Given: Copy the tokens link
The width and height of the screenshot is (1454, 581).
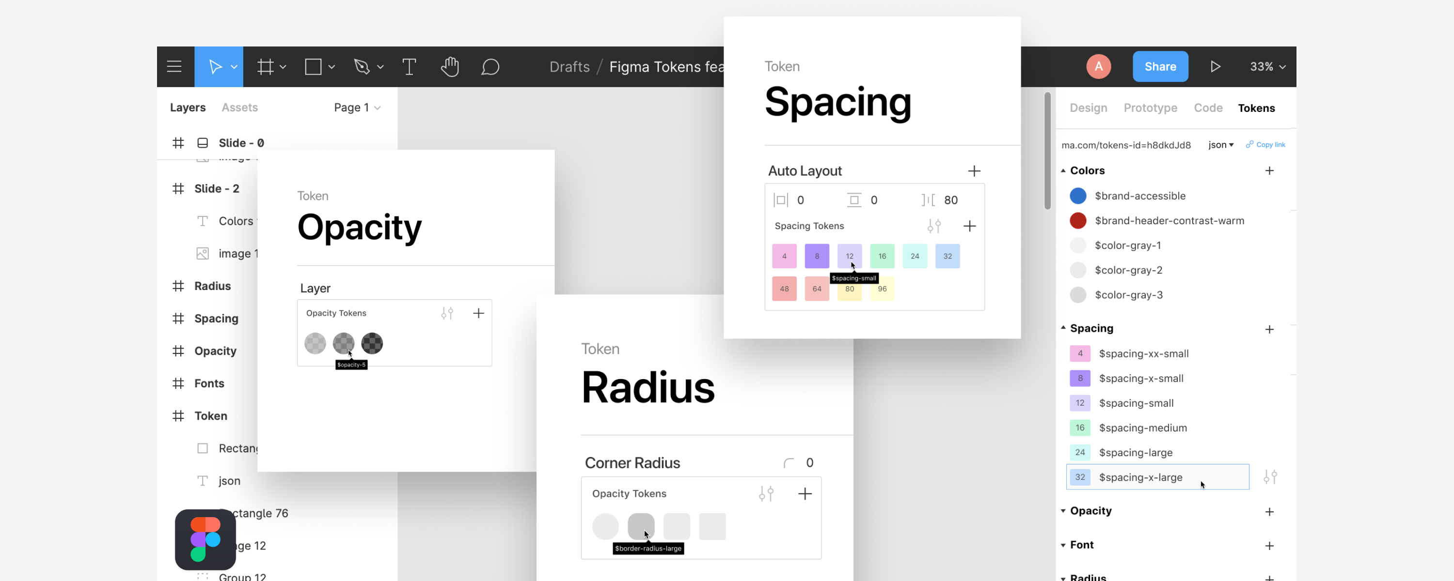Looking at the screenshot, I should [x=1265, y=144].
